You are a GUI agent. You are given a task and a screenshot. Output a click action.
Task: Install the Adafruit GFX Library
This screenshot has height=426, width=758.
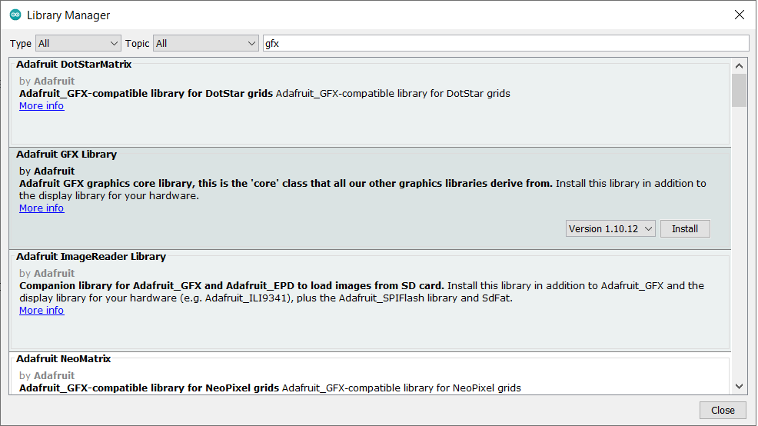(685, 228)
